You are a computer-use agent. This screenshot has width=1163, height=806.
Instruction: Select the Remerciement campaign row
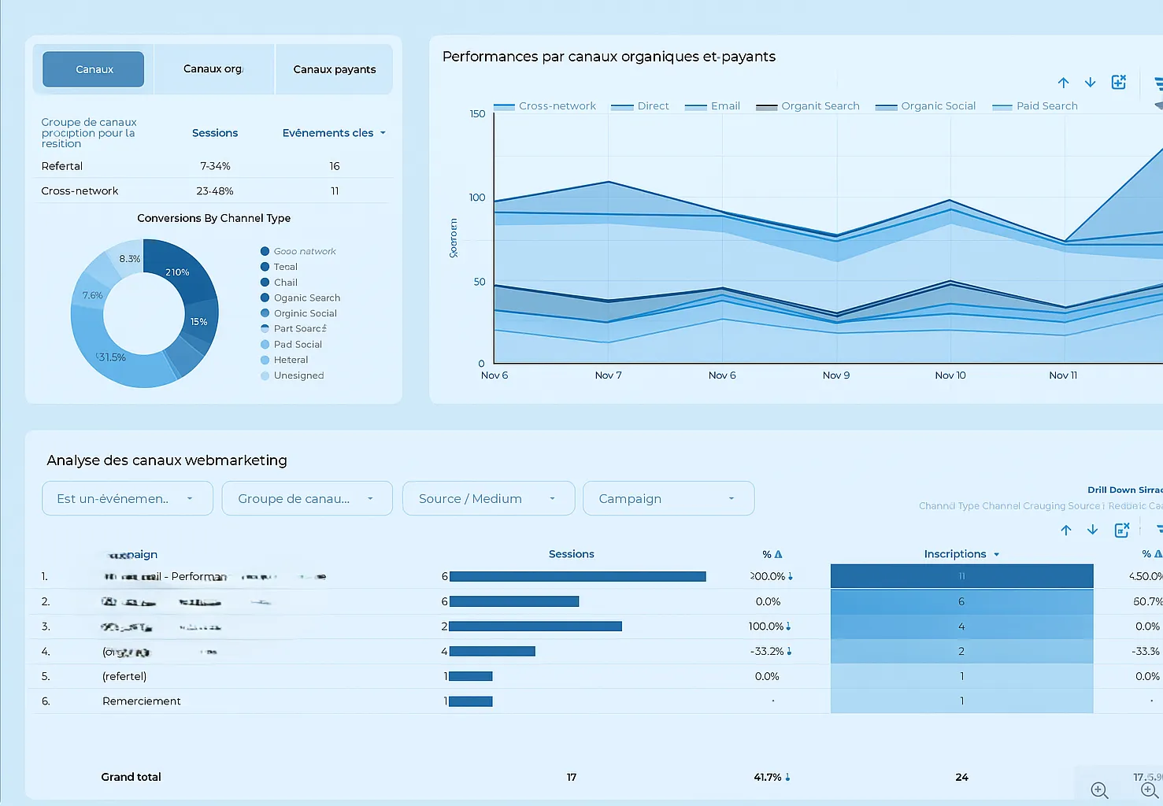tap(142, 701)
